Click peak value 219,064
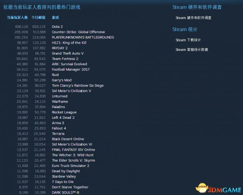Screen dimensions: 243x195 tap(39, 37)
